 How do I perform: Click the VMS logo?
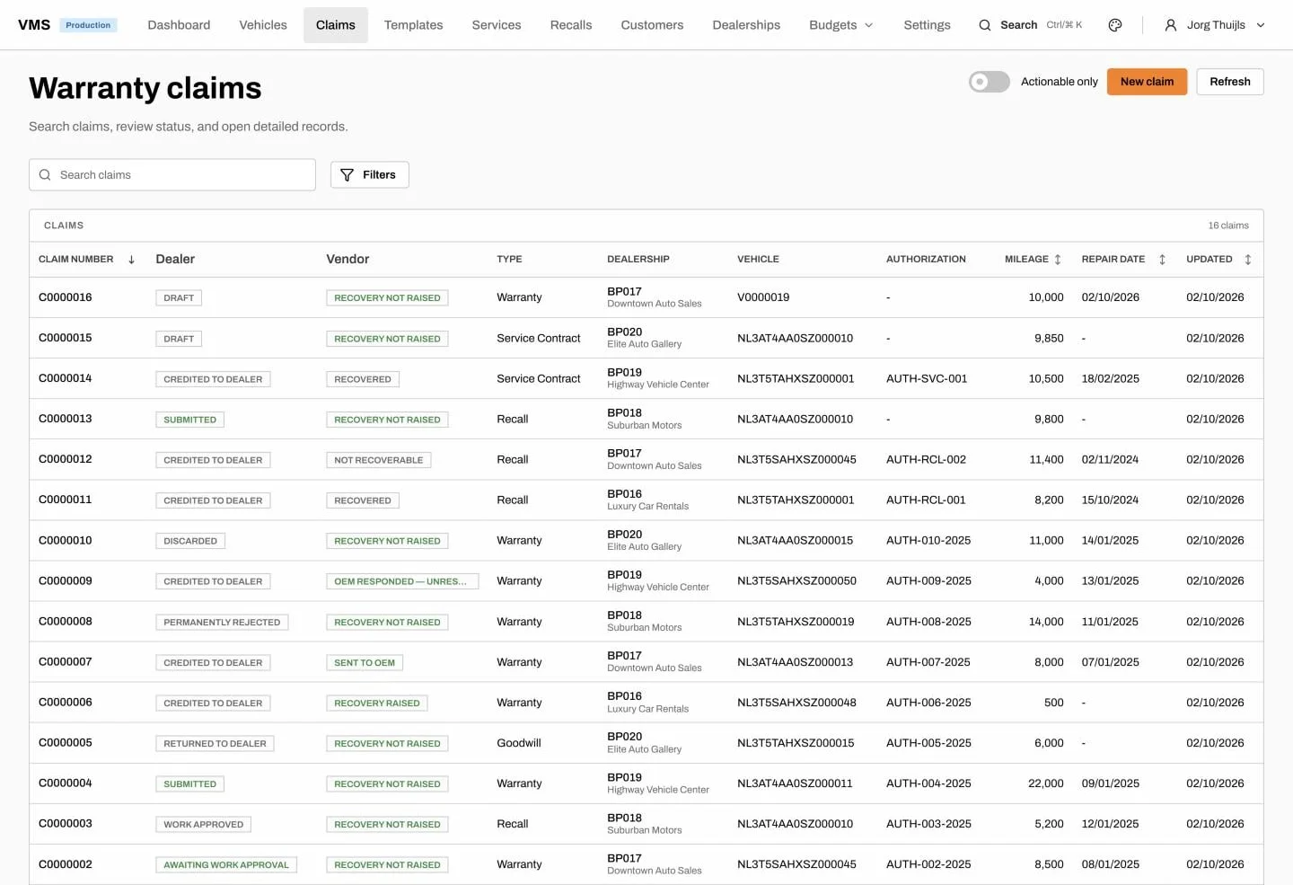click(x=34, y=25)
